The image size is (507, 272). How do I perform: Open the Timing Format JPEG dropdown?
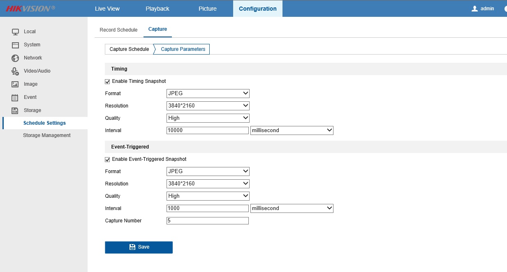(208, 94)
